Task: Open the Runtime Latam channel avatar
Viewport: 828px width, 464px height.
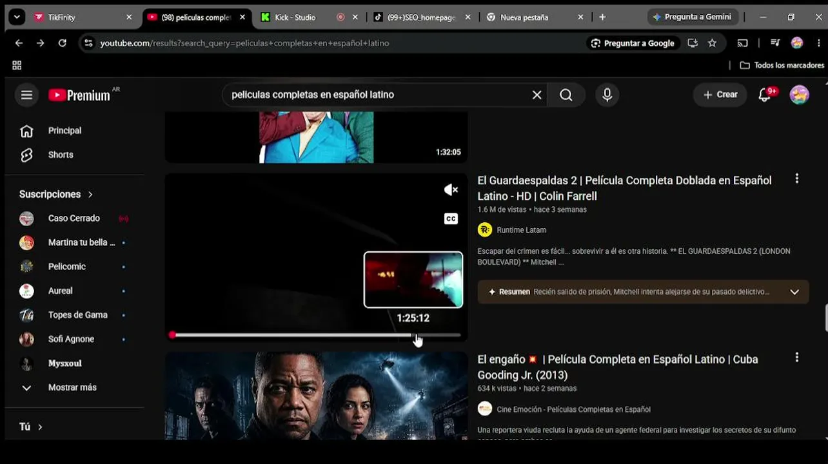Action: click(485, 229)
